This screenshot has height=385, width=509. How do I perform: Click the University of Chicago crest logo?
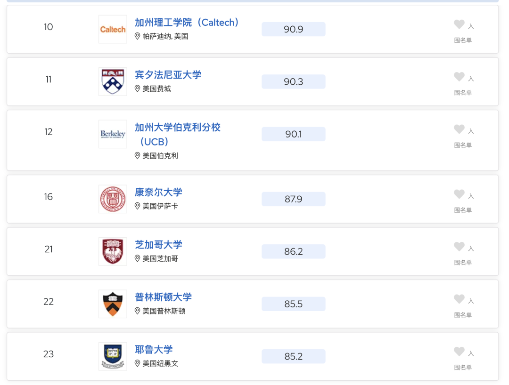click(113, 251)
